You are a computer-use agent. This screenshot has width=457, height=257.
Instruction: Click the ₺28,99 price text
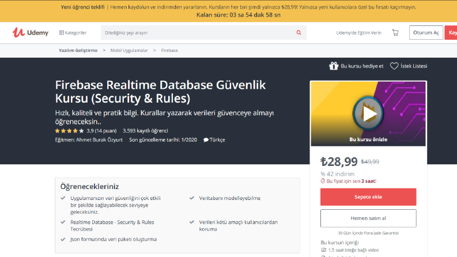click(x=339, y=161)
